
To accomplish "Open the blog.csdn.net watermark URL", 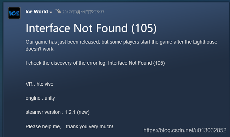I will click(x=185, y=130).
